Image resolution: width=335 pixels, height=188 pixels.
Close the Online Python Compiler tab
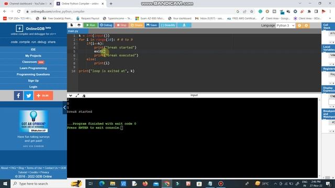[x=103, y=4]
